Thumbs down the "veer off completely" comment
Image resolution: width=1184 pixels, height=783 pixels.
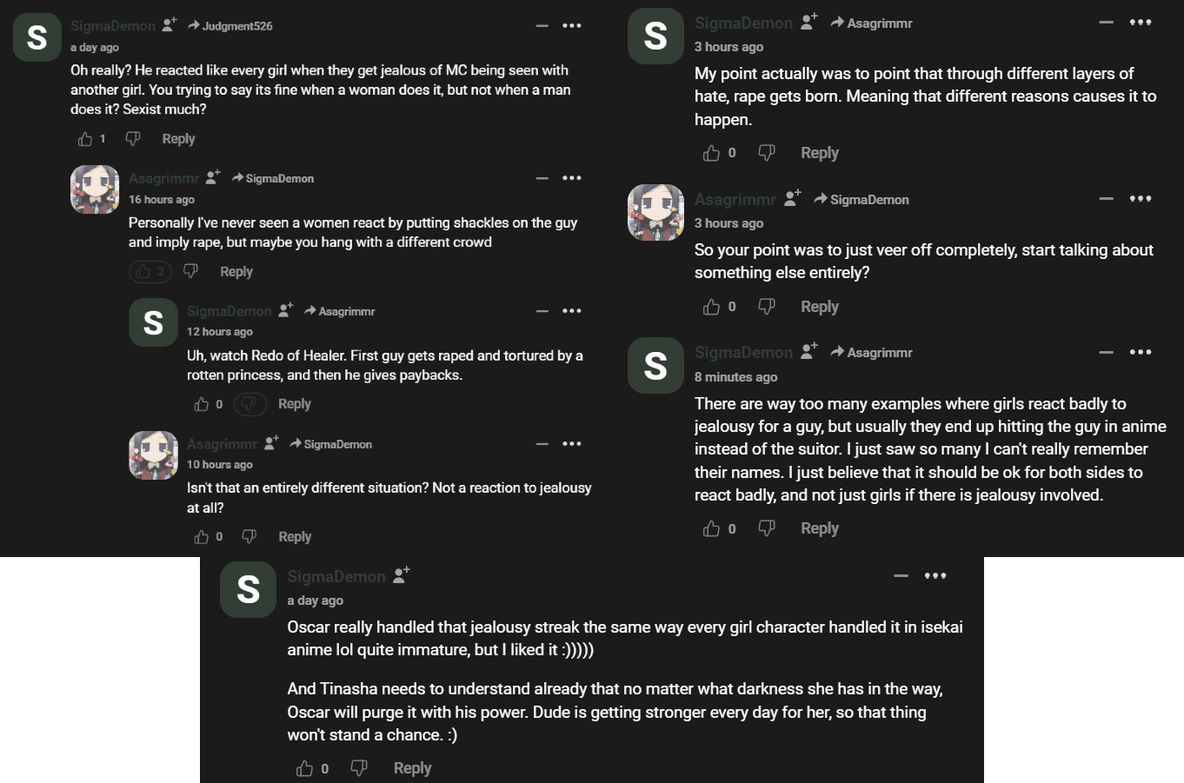point(766,307)
